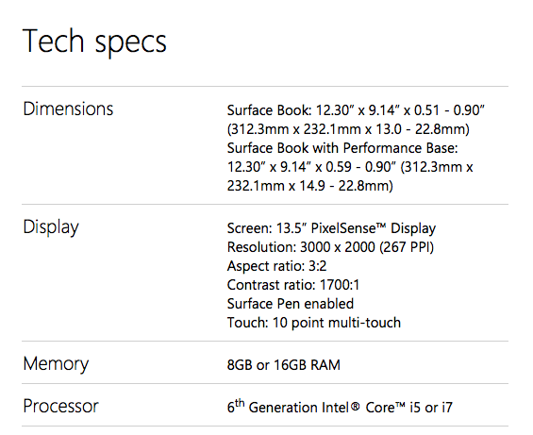Click the Processor section label
533x435 pixels.
coord(60,406)
